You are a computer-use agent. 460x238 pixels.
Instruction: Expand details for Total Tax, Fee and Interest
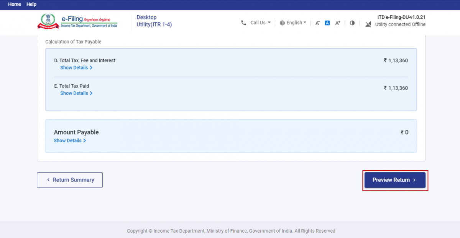point(76,67)
